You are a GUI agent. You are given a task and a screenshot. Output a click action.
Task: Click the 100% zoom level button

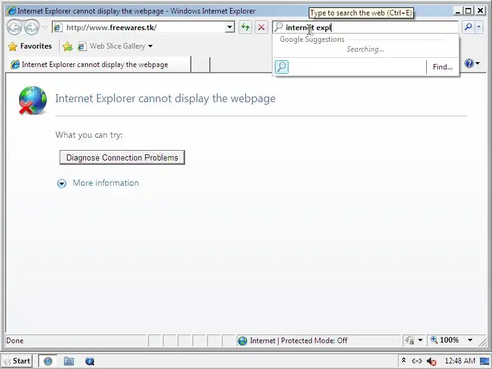[x=445, y=340]
